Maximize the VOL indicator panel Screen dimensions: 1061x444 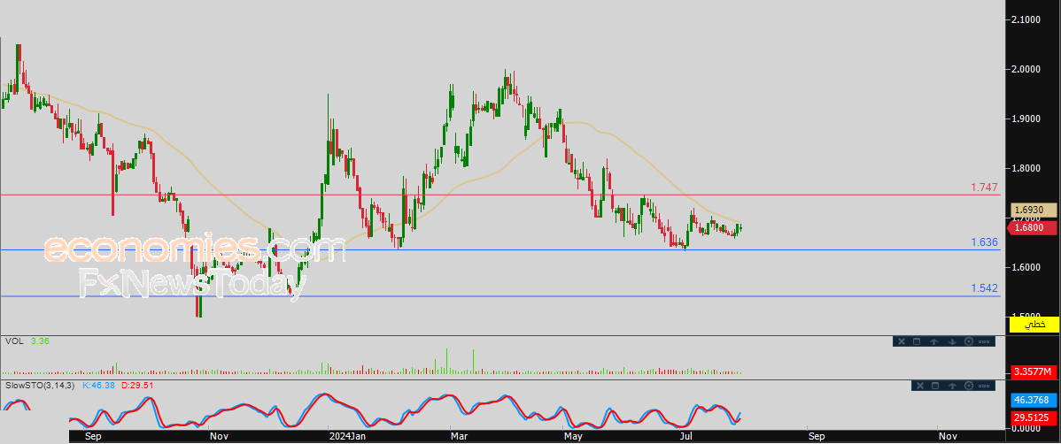click(x=917, y=341)
